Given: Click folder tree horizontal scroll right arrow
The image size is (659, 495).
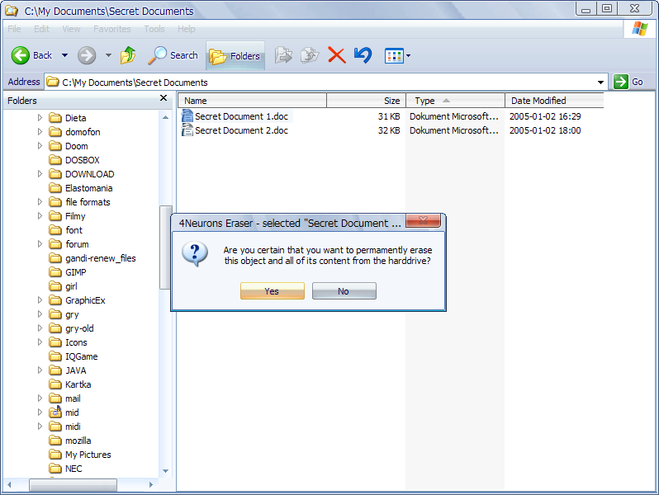Looking at the screenshot, I should [x=151, y=484].
